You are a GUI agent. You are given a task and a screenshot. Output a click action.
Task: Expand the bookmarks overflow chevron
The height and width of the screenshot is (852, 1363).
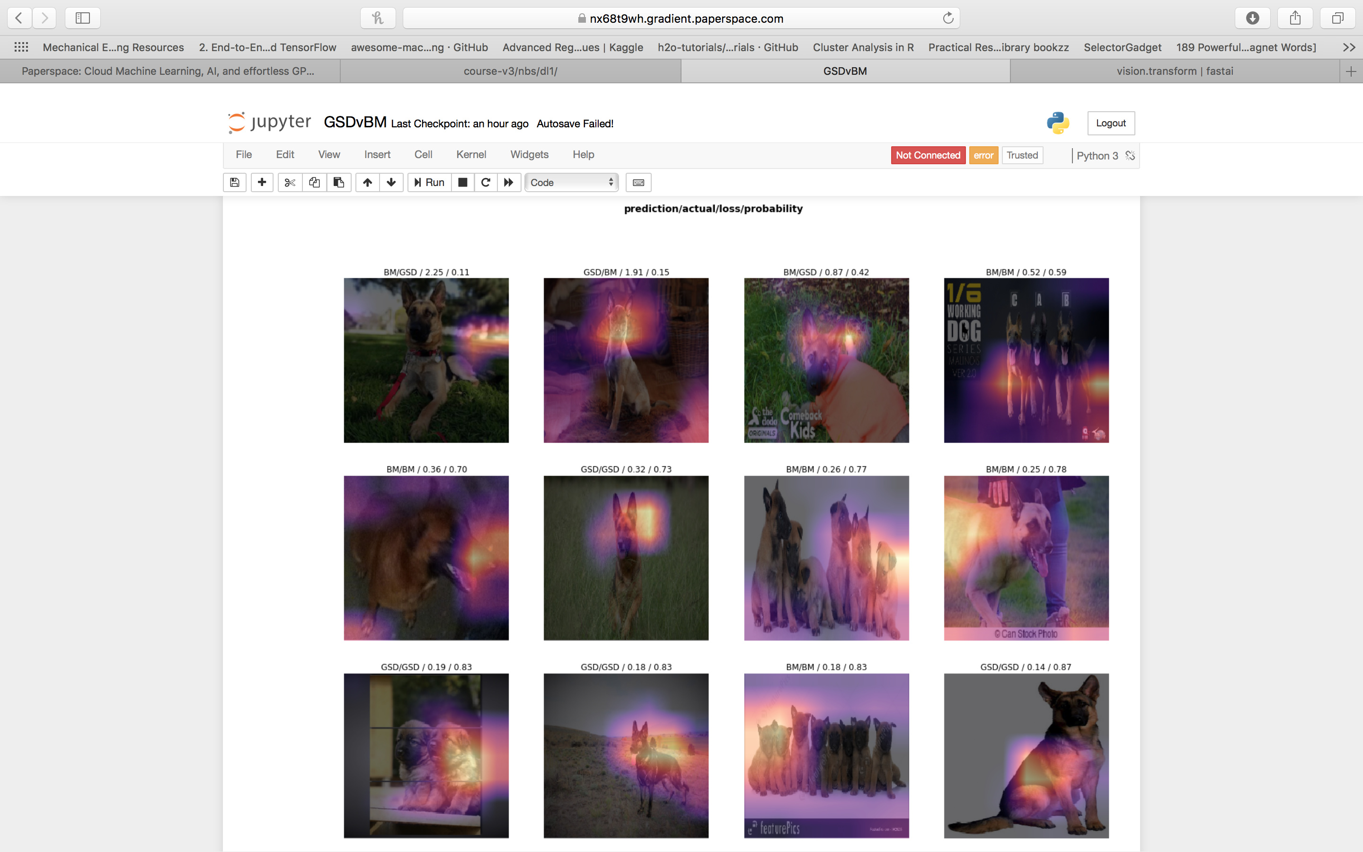tap(1348, 47)
